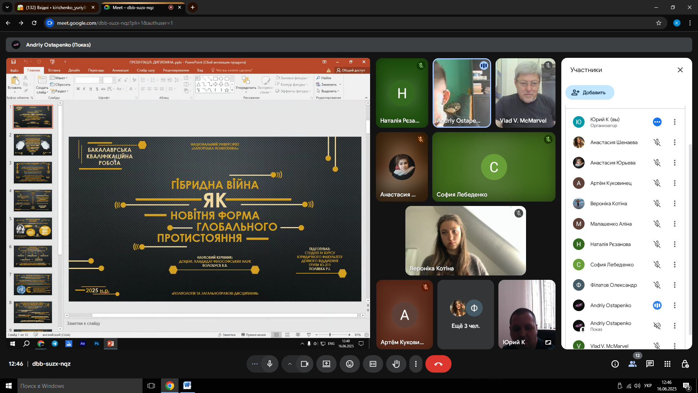Open the activities grid icon
Image resolution: width=698 pixels, height=393 pixels.
pyautogui.click(x=667, y=364)
